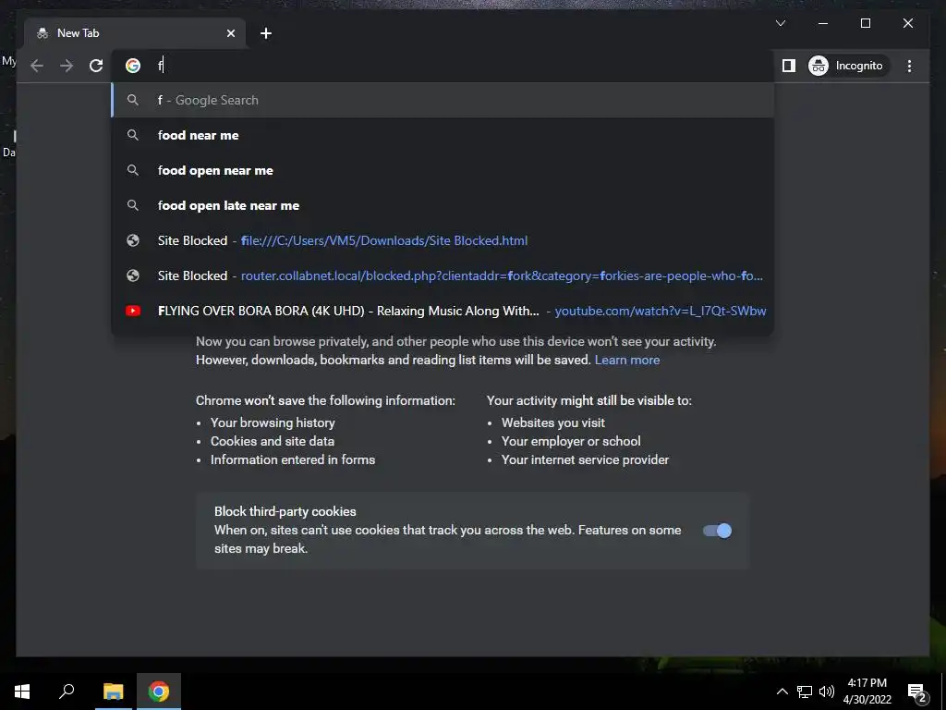Click 'Block third-party cookies' heading

[x=285, y=511]
